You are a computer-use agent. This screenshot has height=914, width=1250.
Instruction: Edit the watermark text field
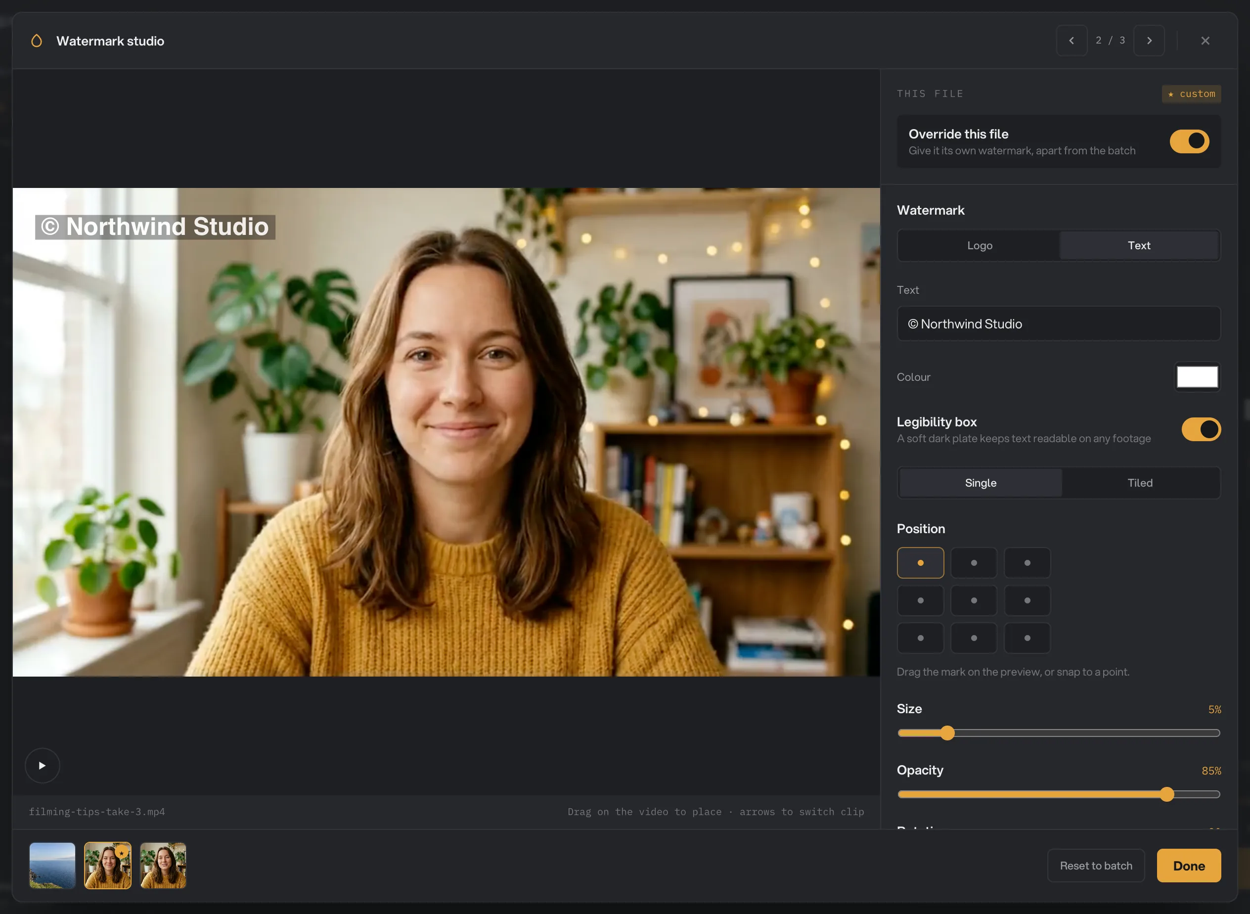coord(1058,323)
